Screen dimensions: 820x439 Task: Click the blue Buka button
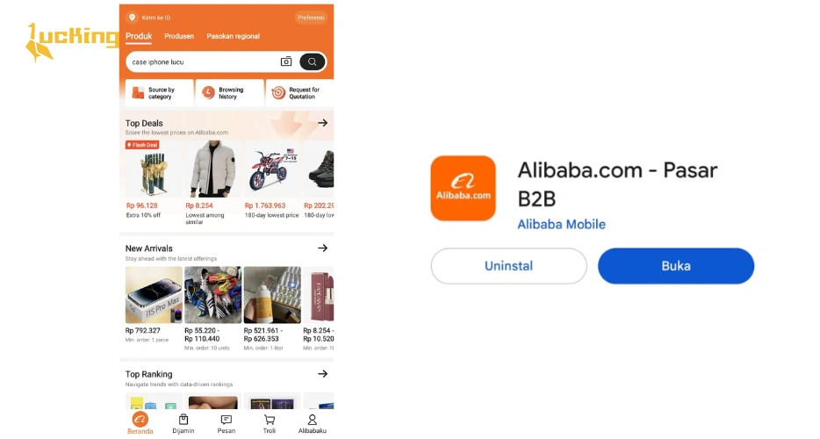(676, 266)
